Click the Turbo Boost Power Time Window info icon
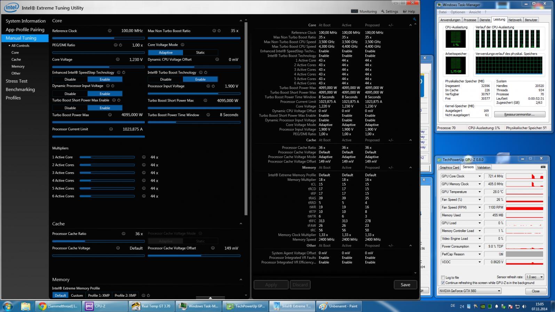 click(208, 115)
